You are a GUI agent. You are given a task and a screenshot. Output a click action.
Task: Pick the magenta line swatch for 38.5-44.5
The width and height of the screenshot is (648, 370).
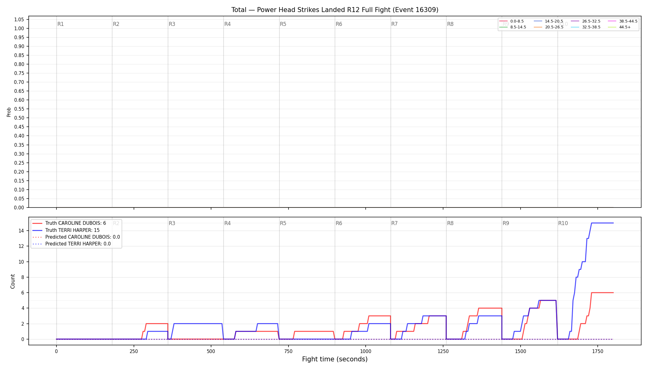612,21
